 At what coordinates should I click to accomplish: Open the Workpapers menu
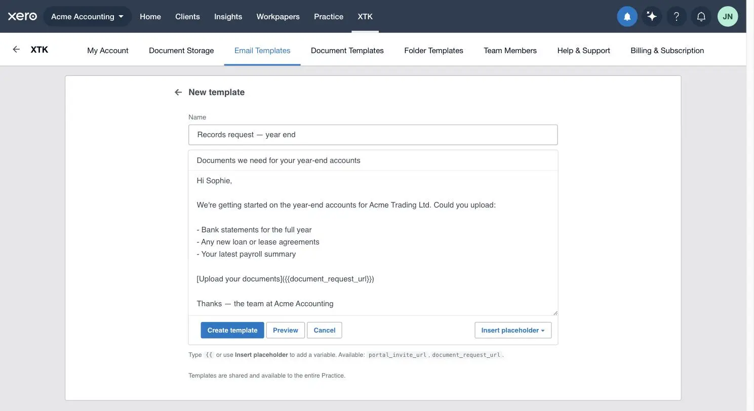tap(278, 17)
